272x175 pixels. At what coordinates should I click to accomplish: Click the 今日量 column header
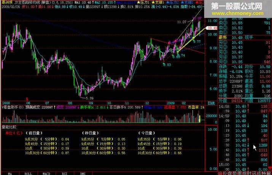(x=146, y=133)
